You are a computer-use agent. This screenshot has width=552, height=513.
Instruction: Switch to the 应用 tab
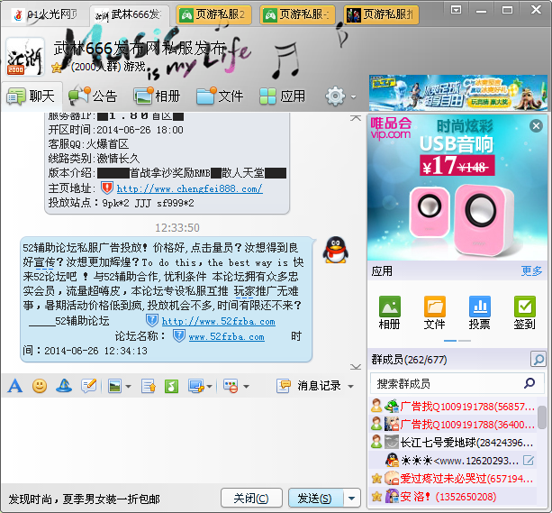(x=283, y=96)
